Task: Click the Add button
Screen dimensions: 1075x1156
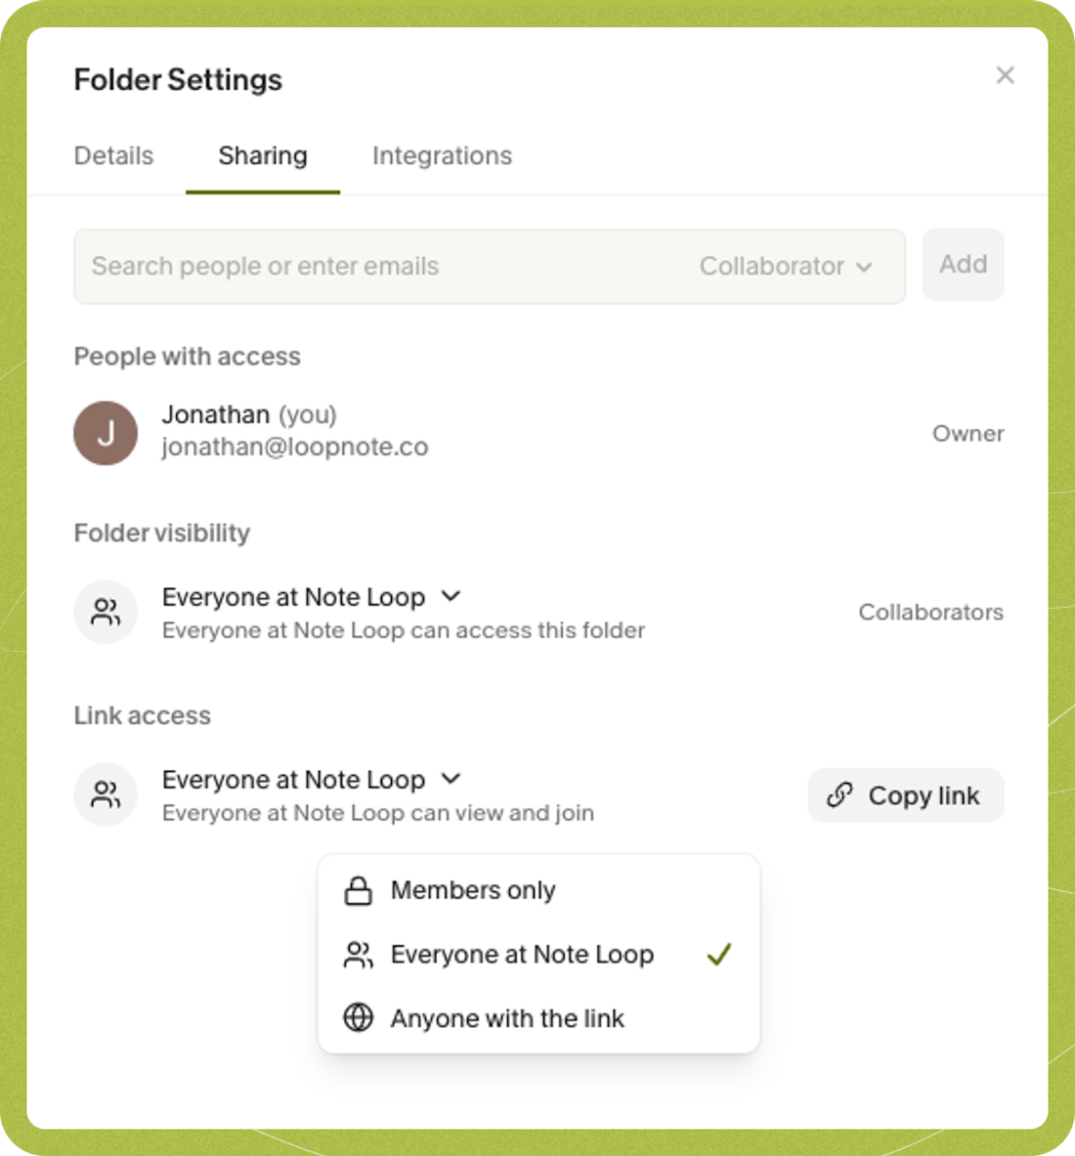Action: 963,265
